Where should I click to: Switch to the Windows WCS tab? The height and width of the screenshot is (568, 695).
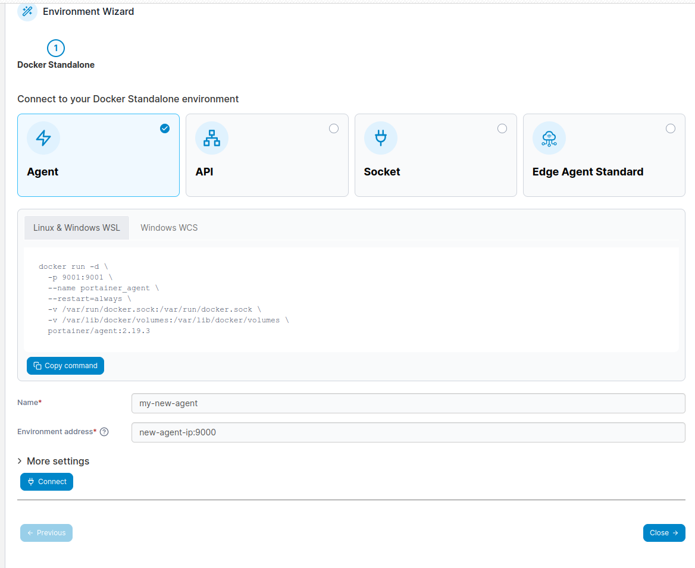pos(169,228)
